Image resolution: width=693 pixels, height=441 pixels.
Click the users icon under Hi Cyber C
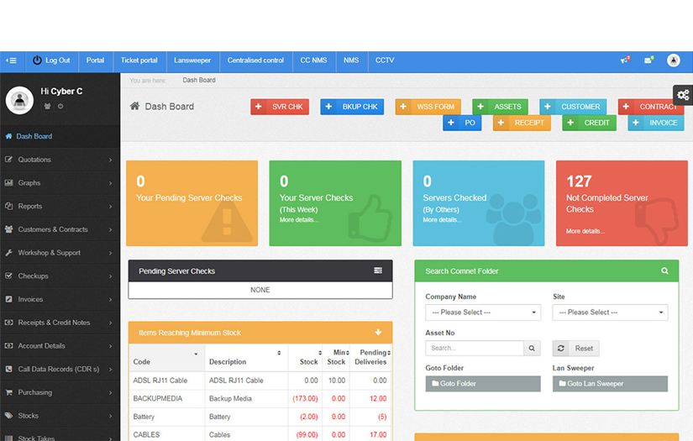pos(47,106)
